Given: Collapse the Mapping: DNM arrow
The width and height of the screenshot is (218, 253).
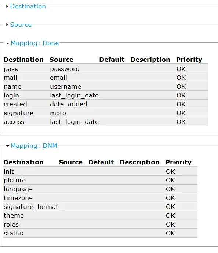Looking at the screenshot, I should click(8, 146).
